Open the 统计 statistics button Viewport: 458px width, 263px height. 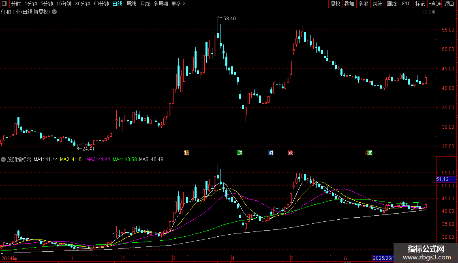pyautogui.click(x=377, y=4)
